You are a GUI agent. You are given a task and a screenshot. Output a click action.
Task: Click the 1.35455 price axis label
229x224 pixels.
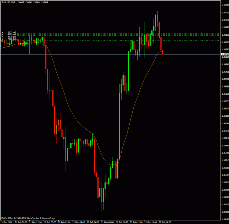point(225,190)
